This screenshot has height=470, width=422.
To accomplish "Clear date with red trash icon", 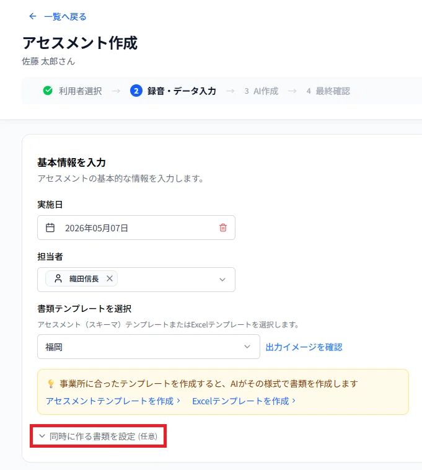I will pos(223,228).
